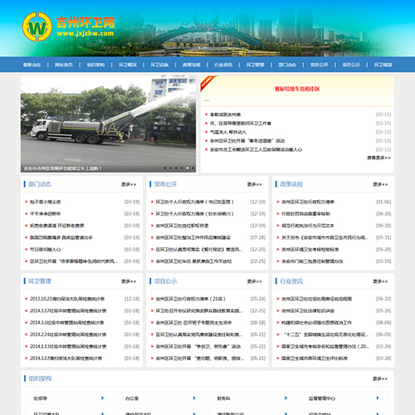Click the 部门动态 panel heading
The image size is (415, 415).
(x=40, y=184)
